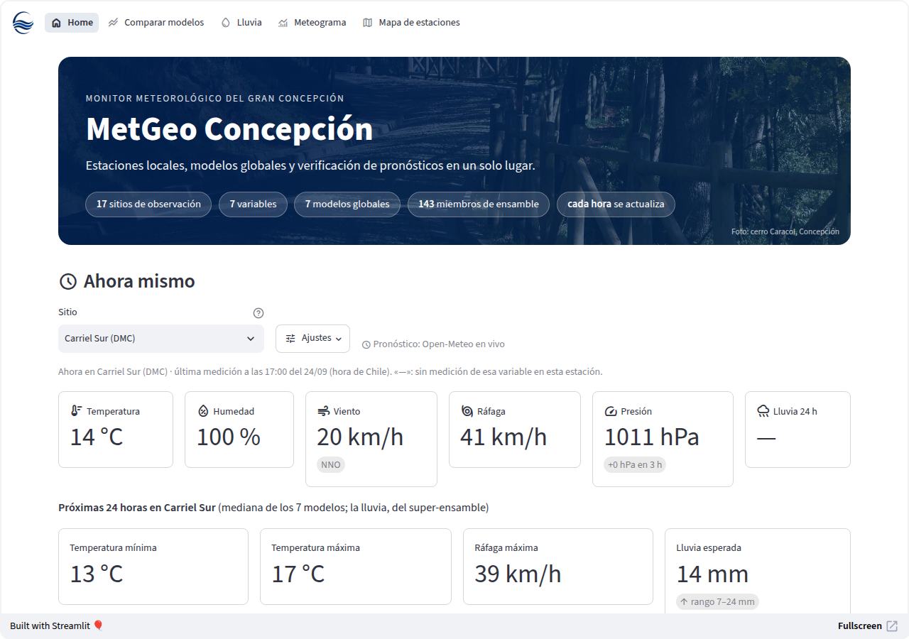Image resolution: width=909 pixels, height=639 pixels.
Task: Open the Sitio help tooltip icon
Action: point(258,313)
